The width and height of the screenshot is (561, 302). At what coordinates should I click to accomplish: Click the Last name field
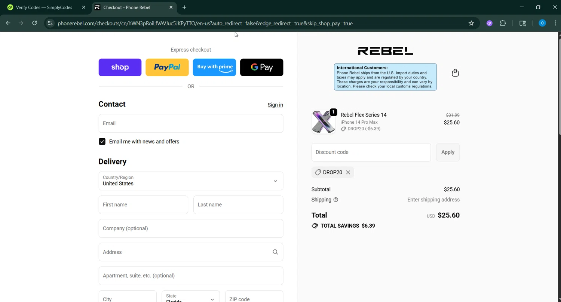pyautogui.click(x=238, y=205)
